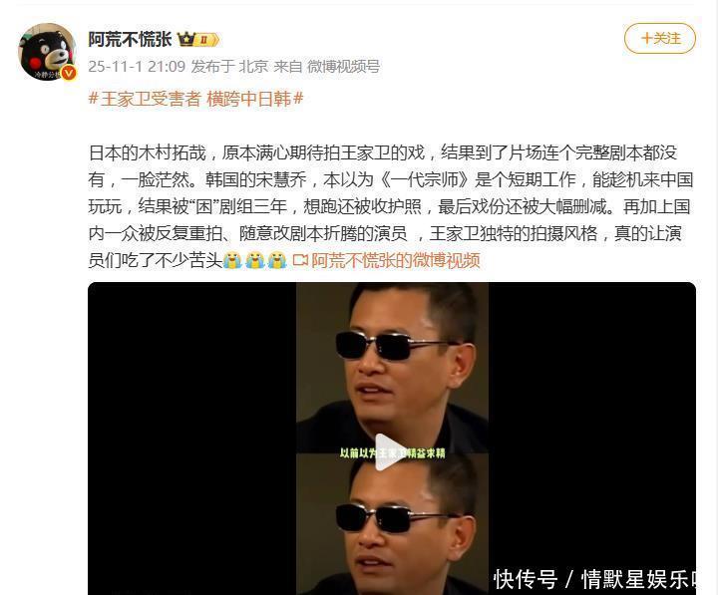Click the 发布于 北京 location text
This screenshot has width=718, height=595.
(229, 67)
